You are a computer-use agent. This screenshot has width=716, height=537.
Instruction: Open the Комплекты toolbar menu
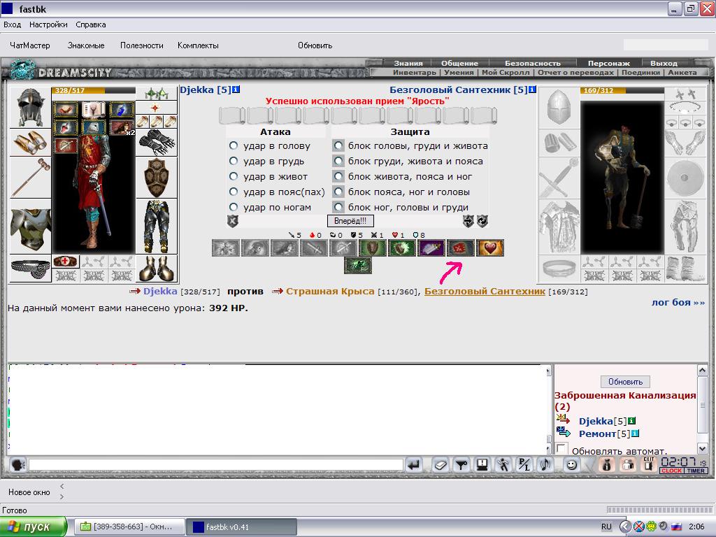[198, 45]
